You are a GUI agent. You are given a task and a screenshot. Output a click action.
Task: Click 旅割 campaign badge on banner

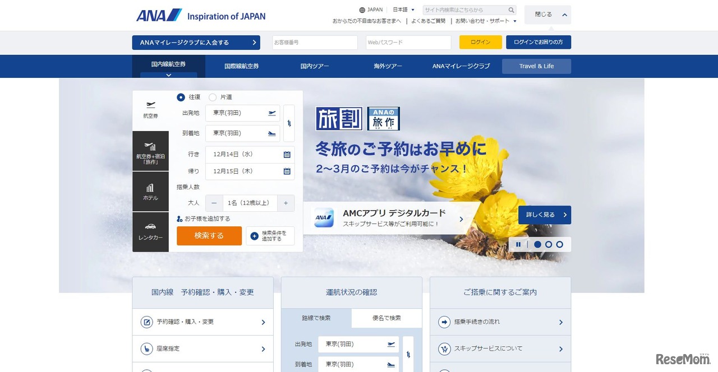tap(339, 119)
